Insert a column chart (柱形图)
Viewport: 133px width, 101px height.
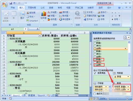[x=44, y=16]
